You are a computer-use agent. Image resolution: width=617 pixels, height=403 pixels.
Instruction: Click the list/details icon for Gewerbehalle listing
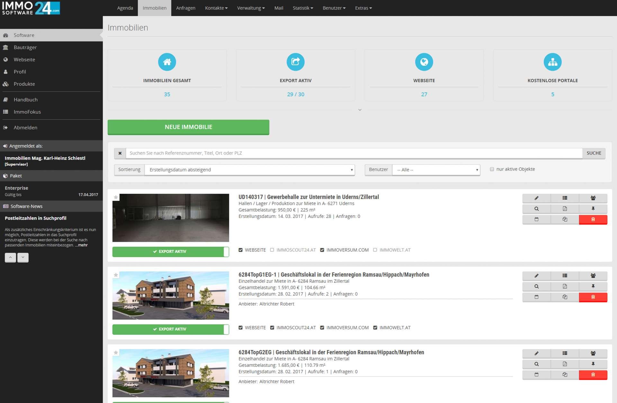(565, 198)
